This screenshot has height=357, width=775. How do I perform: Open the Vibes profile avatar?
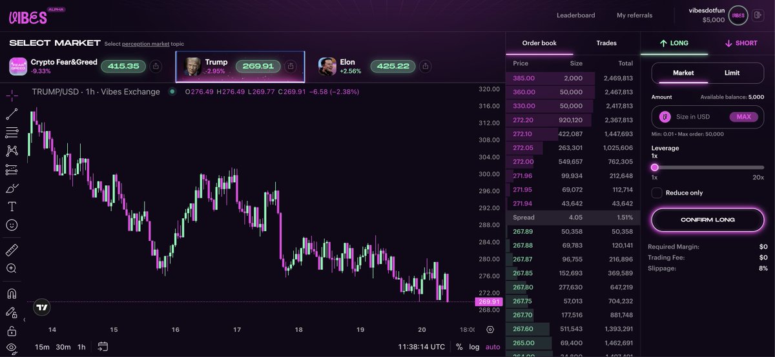click(738, 15)
